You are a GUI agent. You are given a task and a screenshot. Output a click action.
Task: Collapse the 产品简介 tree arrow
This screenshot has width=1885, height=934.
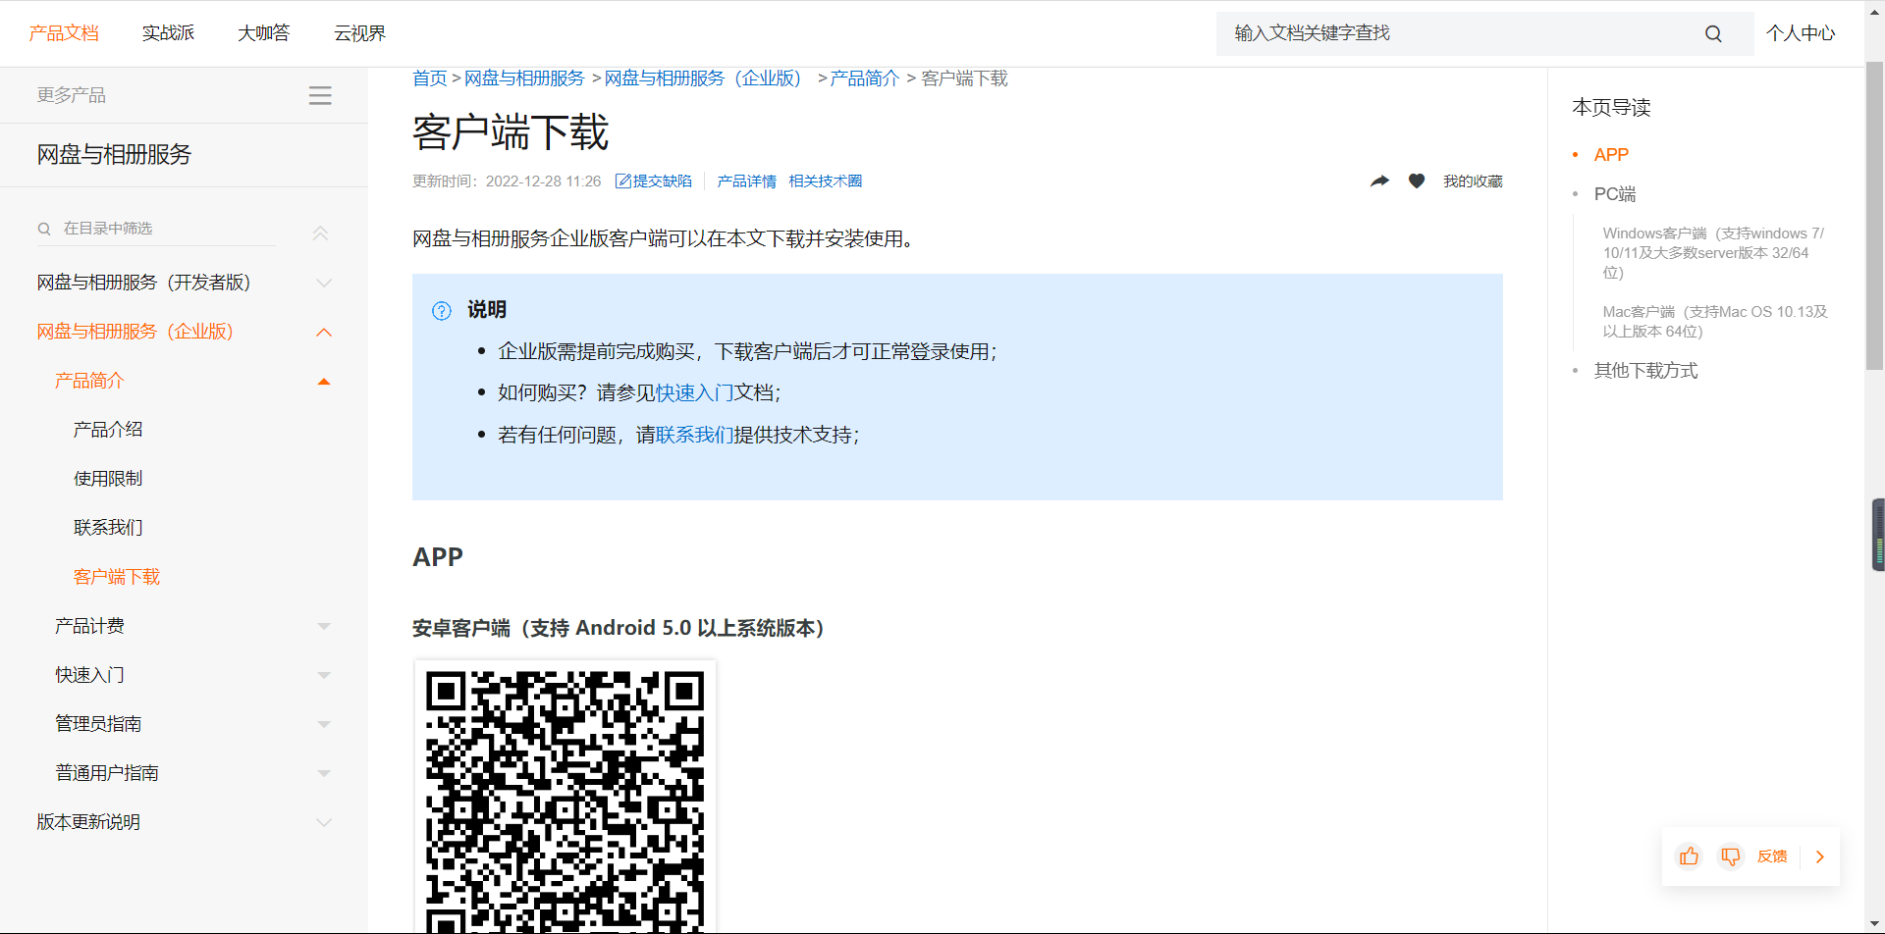pyautogui.click(x=324, y=381)
